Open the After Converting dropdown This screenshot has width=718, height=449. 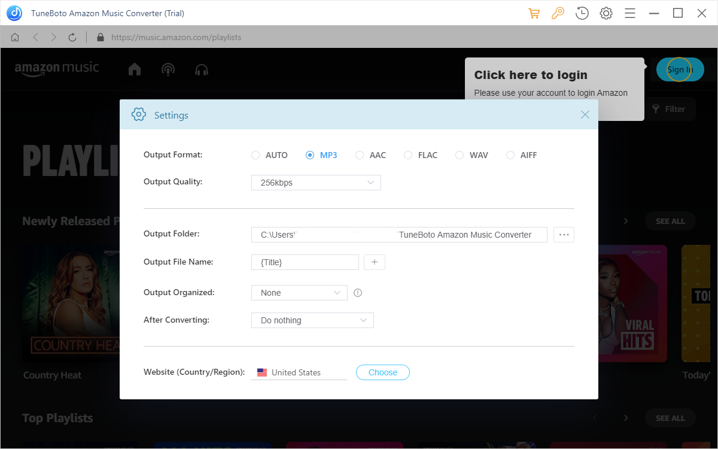[x=312, y=320]
